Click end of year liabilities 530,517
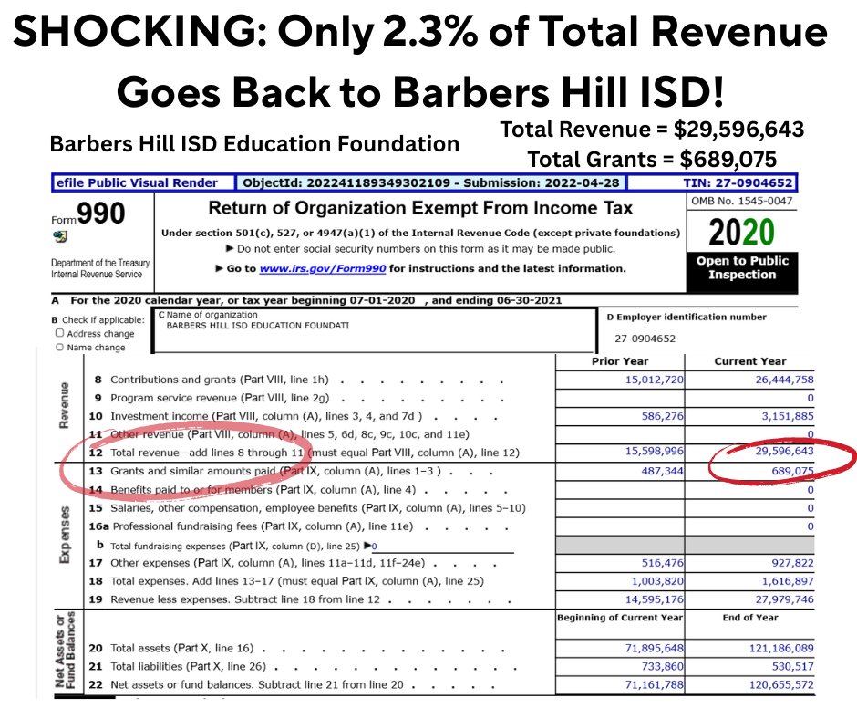The image size is (857, 719). (792, 666)
